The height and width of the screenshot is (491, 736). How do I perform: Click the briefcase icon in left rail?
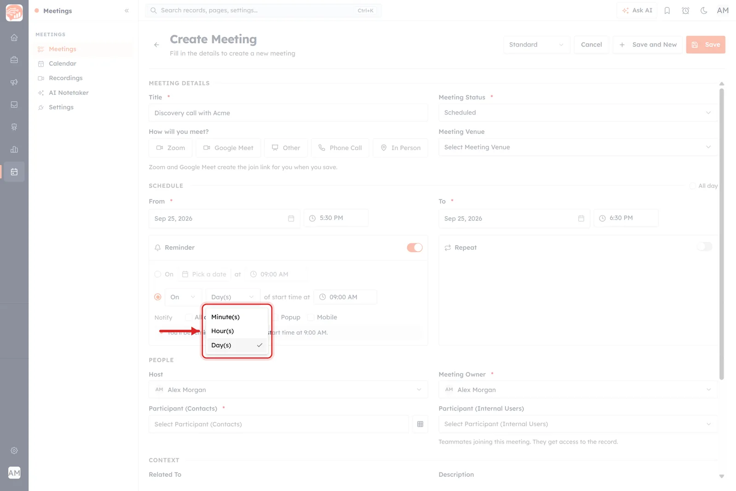(14, 60)
